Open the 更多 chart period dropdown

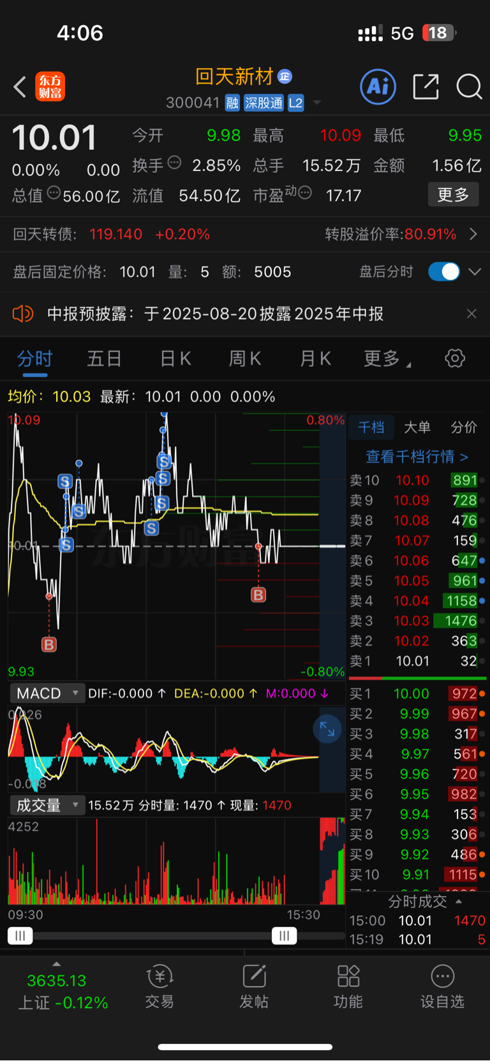(x=387, y=359)
